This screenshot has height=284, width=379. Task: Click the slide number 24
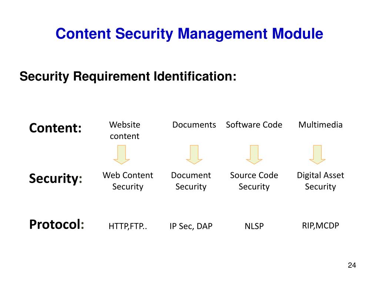pyautogui.click(x=352, y=265)
